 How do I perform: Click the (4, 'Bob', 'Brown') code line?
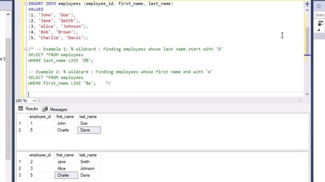tap(53, 32)
